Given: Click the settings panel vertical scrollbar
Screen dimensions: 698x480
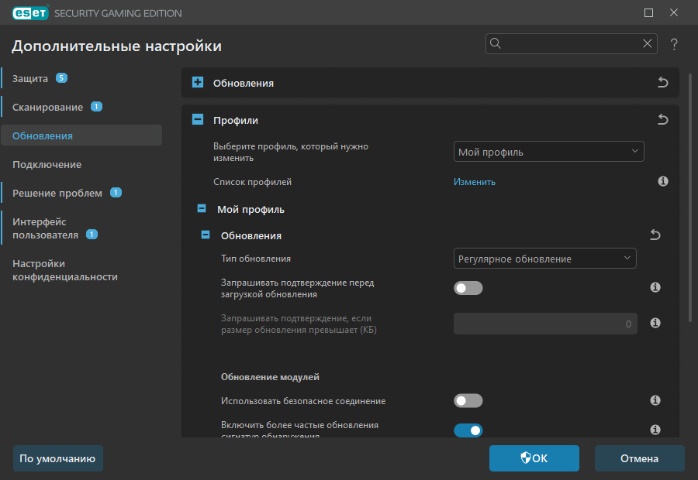Looking at the screenshot, I should (690, 197).
